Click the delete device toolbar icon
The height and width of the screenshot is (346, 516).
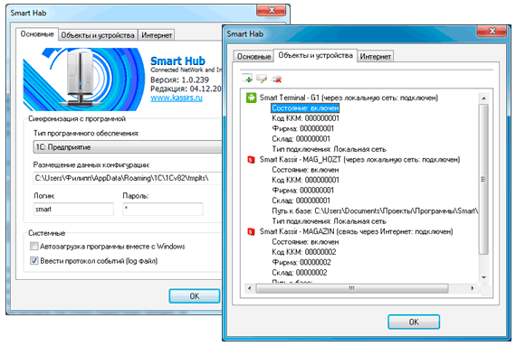(277, 79)
